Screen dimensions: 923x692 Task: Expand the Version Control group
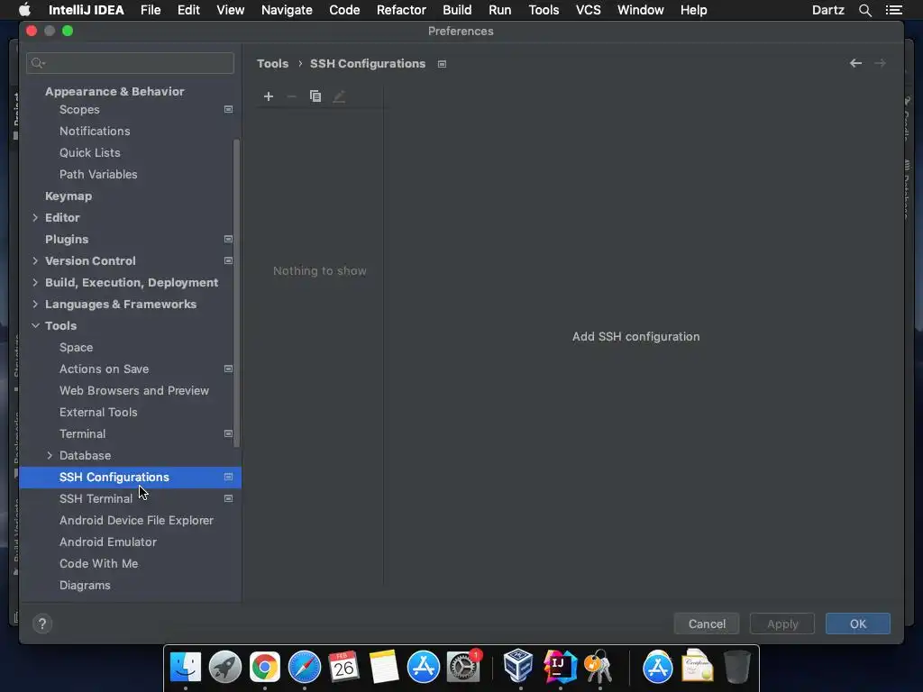coord(35,260)
